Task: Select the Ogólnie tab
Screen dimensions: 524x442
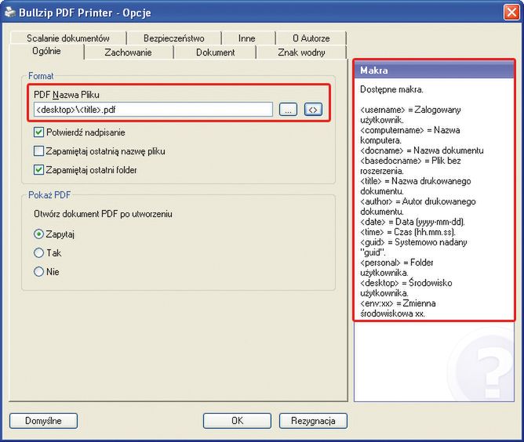Action: pos(46,51)
